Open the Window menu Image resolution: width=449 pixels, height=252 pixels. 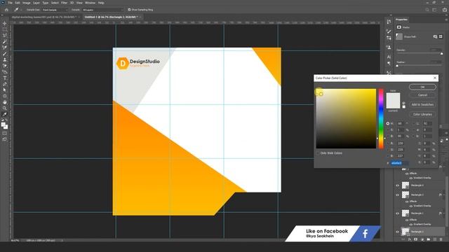[x=90, y=3]
